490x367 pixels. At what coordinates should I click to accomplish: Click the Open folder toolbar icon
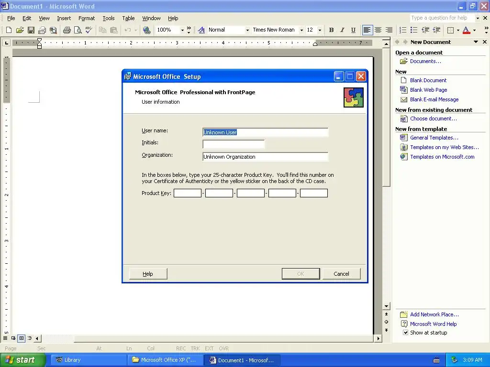[x=20, y=30]
